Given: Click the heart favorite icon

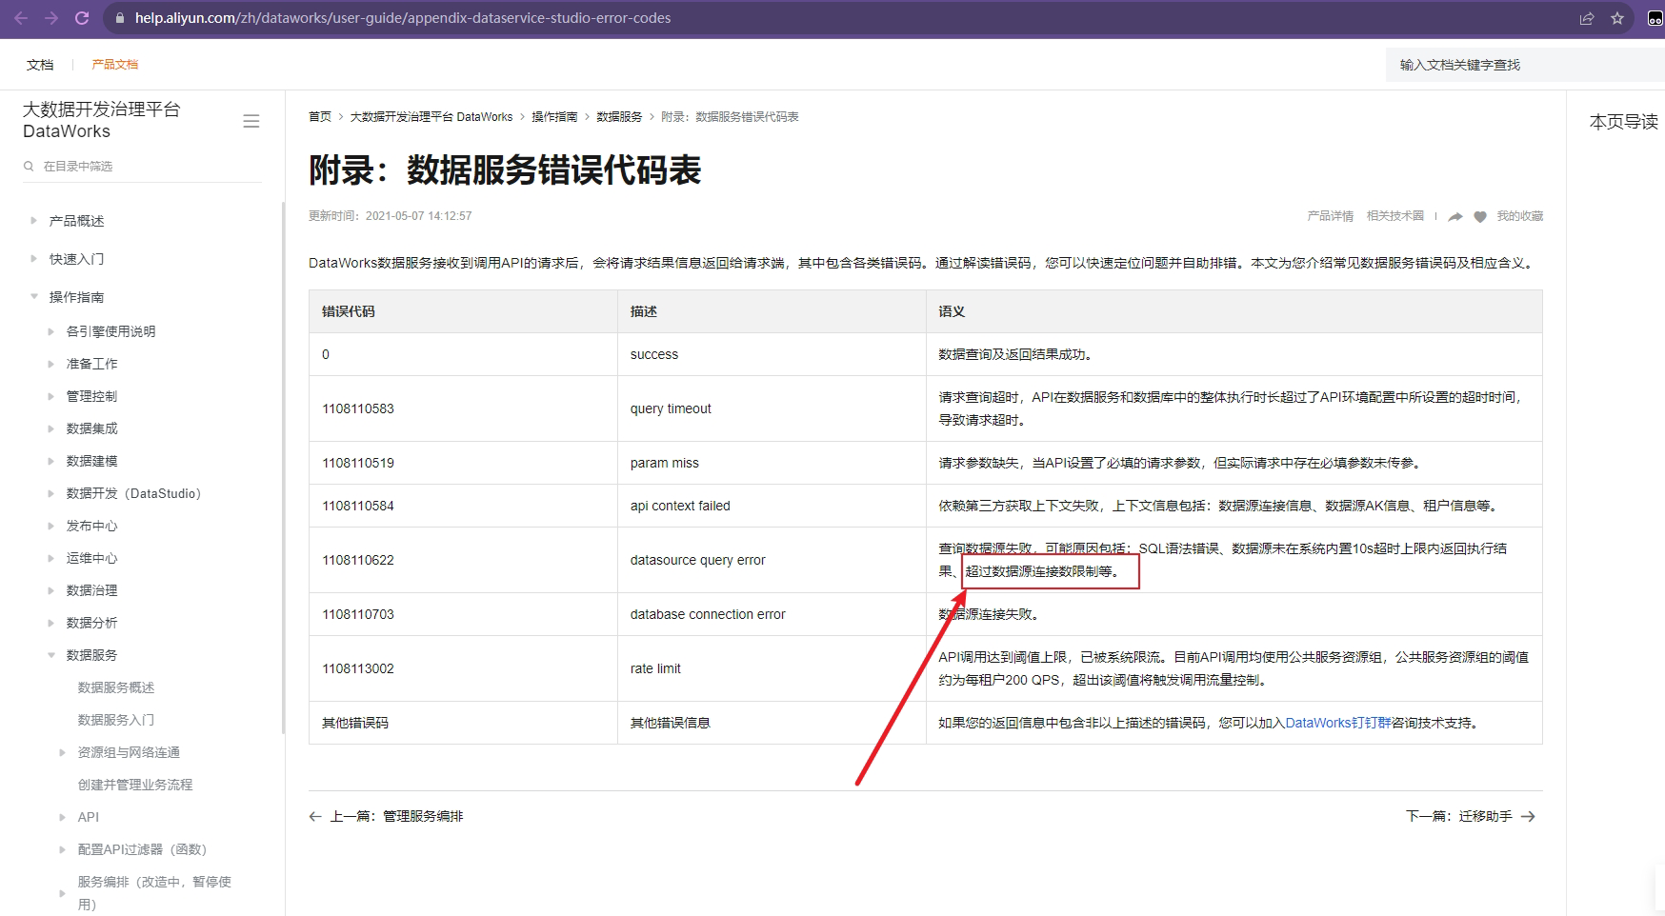Looking at the screenshot, I should tap(1480, 217).
